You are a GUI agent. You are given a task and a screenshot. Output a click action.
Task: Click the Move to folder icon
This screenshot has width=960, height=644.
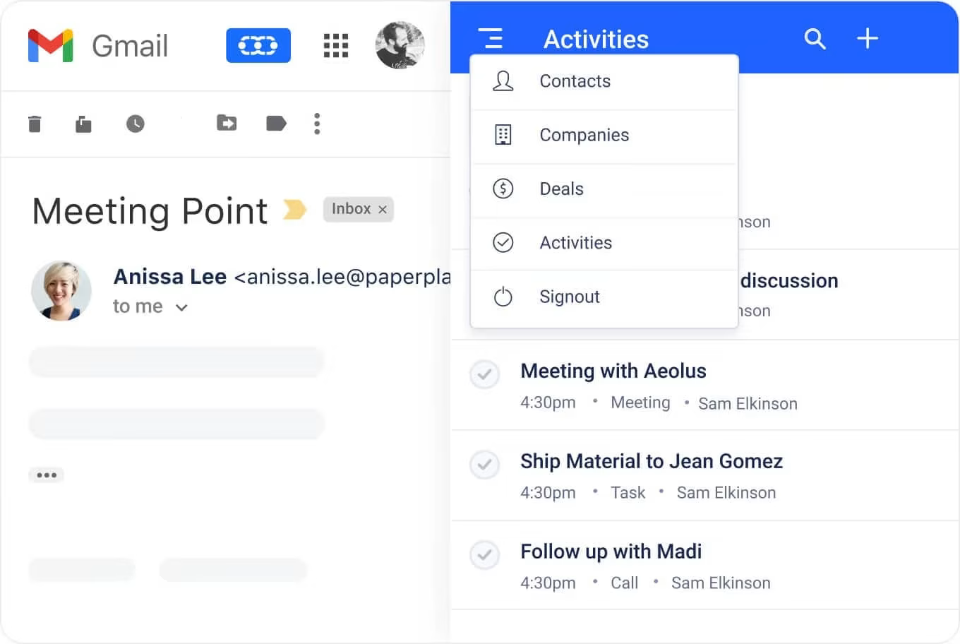[x=227, y=123]
